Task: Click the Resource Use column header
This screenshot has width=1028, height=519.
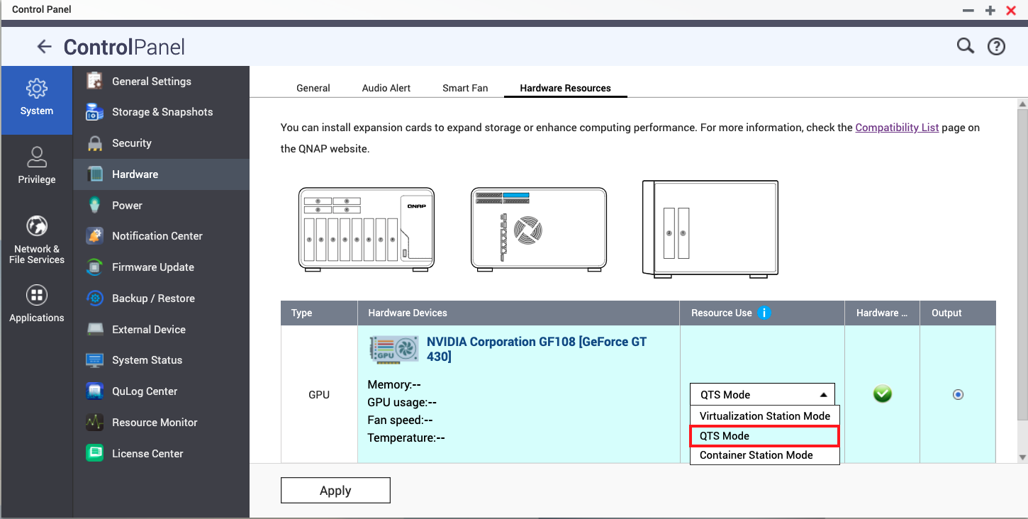Action: pyautogui.click(x=762, y=313)
